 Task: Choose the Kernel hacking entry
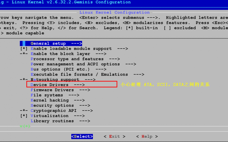[x=58, y=100]
